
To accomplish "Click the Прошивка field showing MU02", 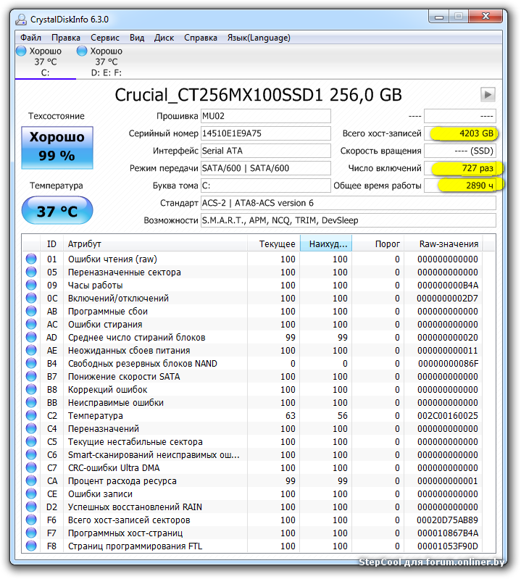I will point(265,116).
